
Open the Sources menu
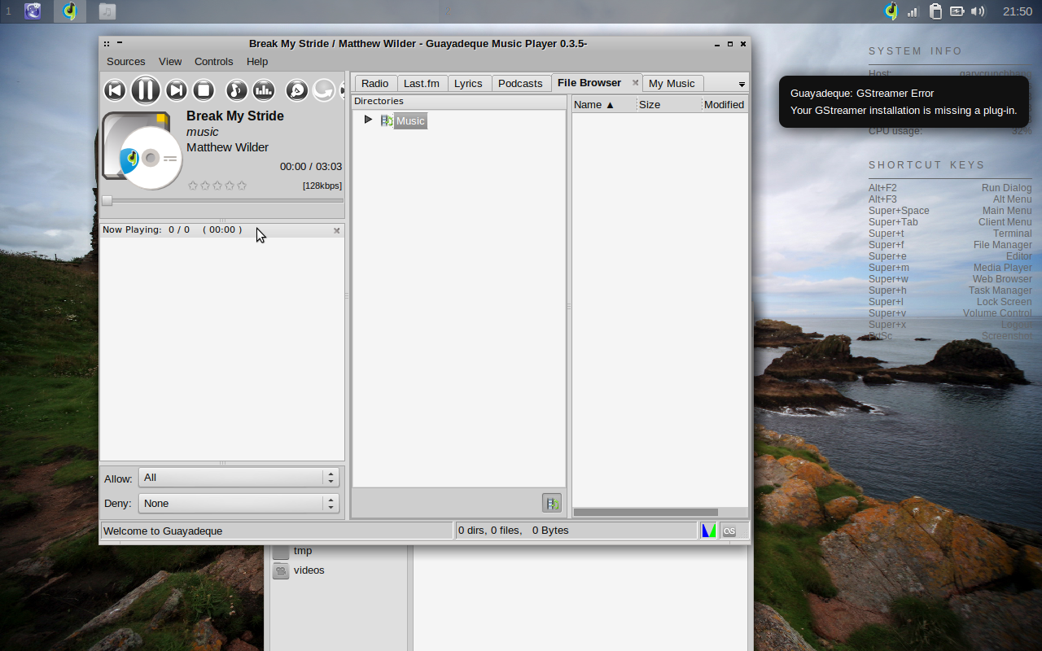125,61
